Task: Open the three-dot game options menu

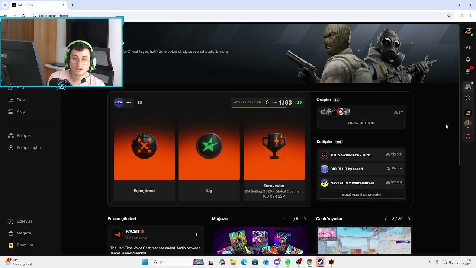Action: [x=129, y=102]
